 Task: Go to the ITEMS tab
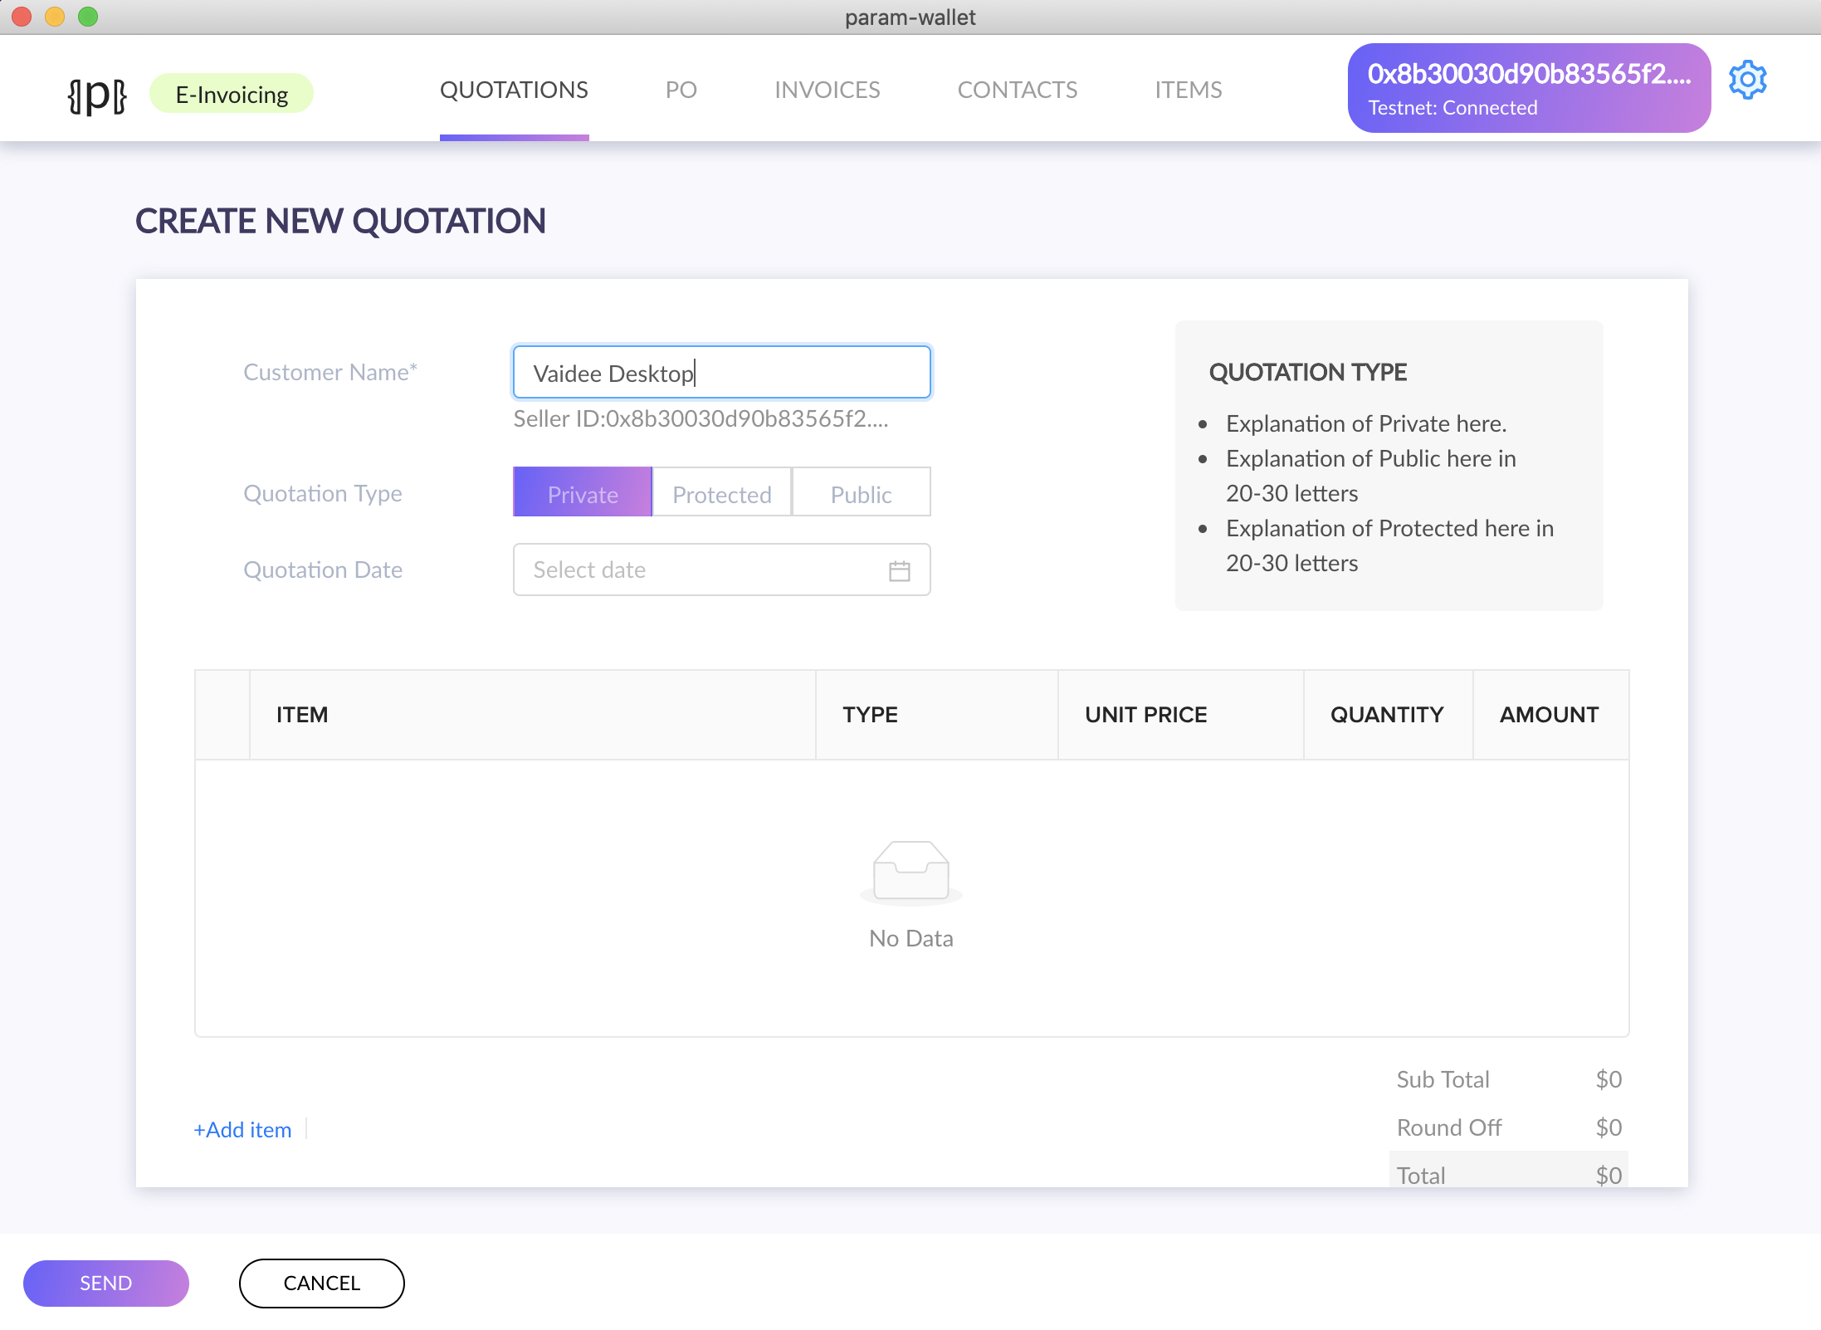[x=1189, y=90]
